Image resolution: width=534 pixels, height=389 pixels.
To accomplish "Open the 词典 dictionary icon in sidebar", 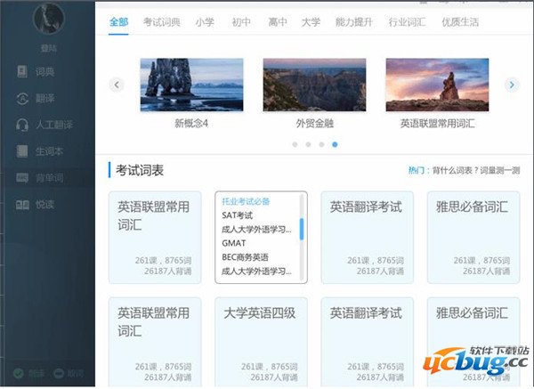I will (x=22, y=71).
